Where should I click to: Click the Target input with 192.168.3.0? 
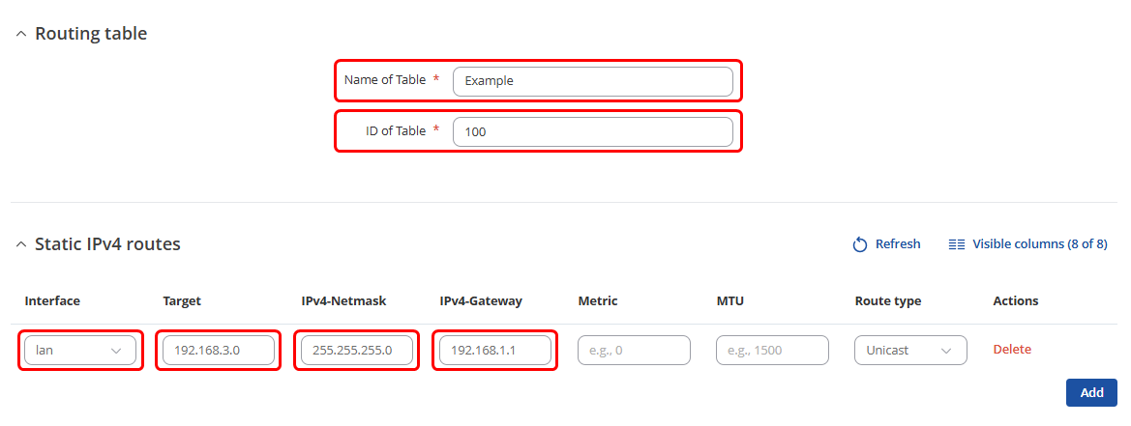[219, 350]
